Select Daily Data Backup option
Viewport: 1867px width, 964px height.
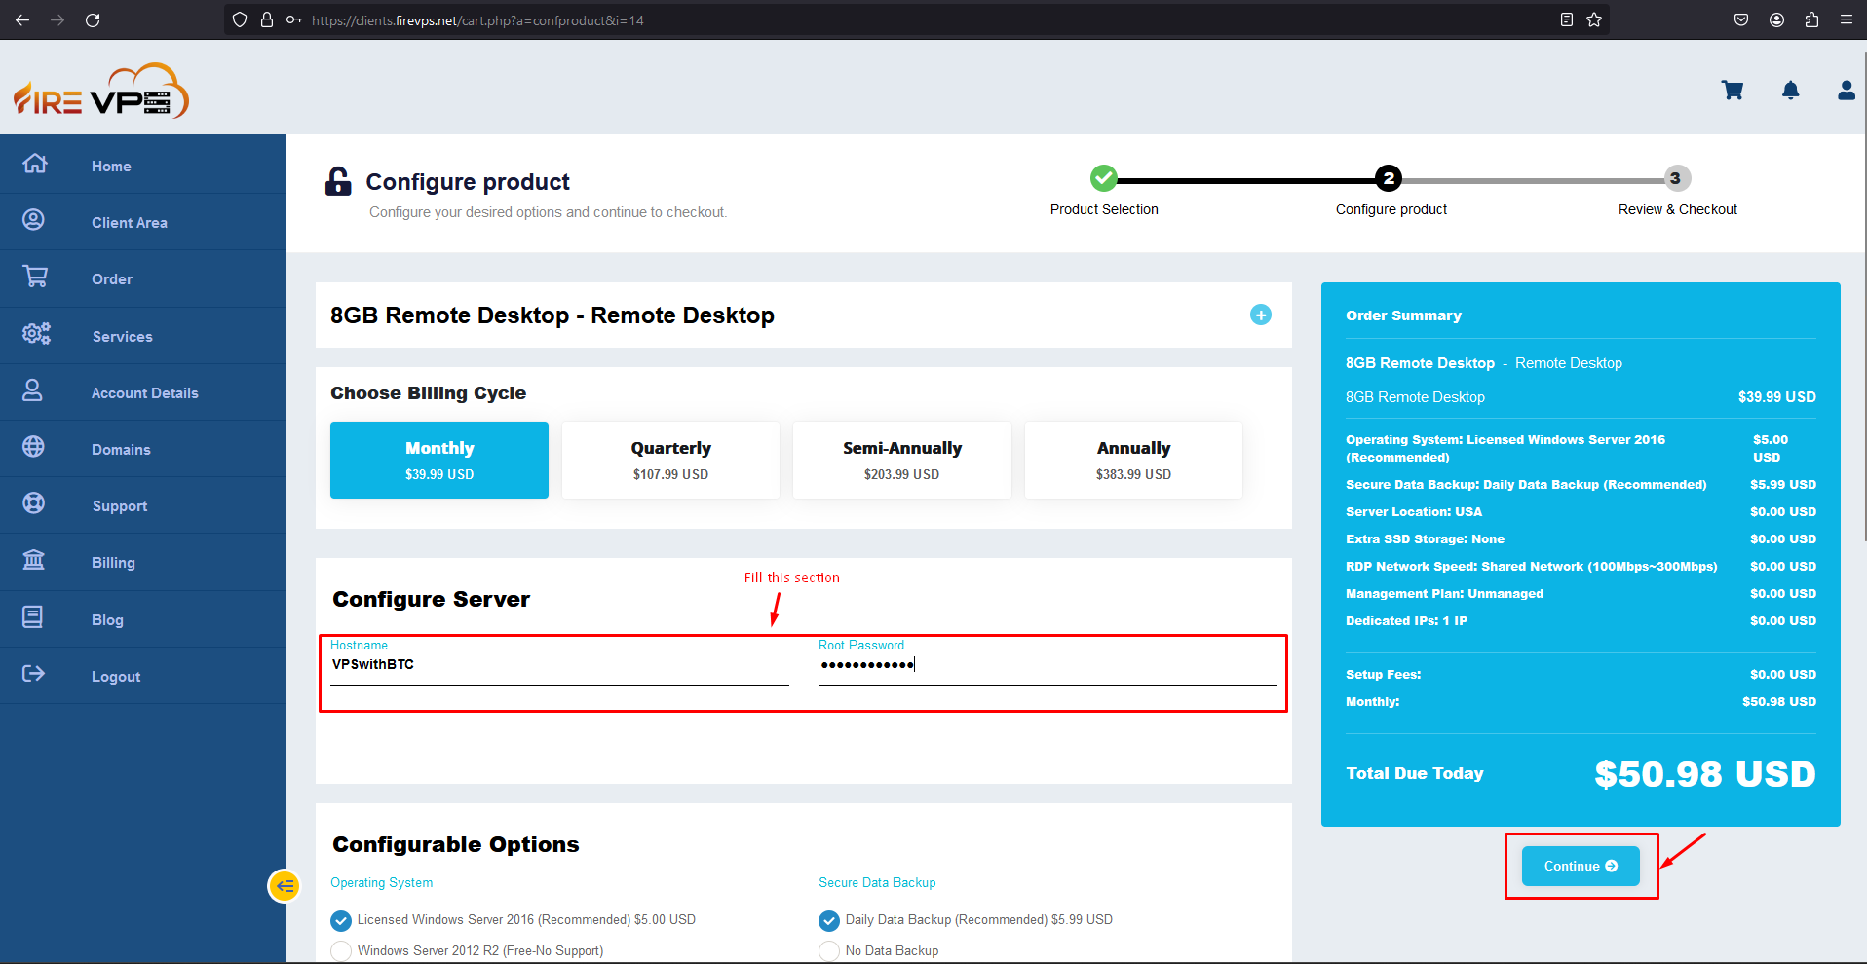(x=829, y=920)
